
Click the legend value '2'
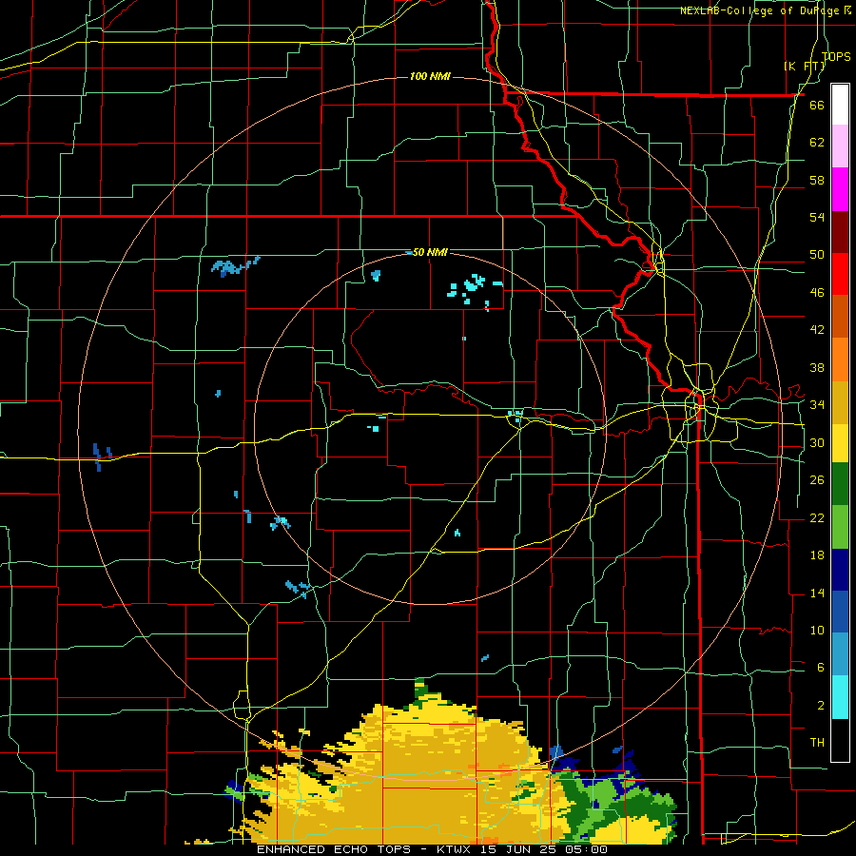[820, 706]
